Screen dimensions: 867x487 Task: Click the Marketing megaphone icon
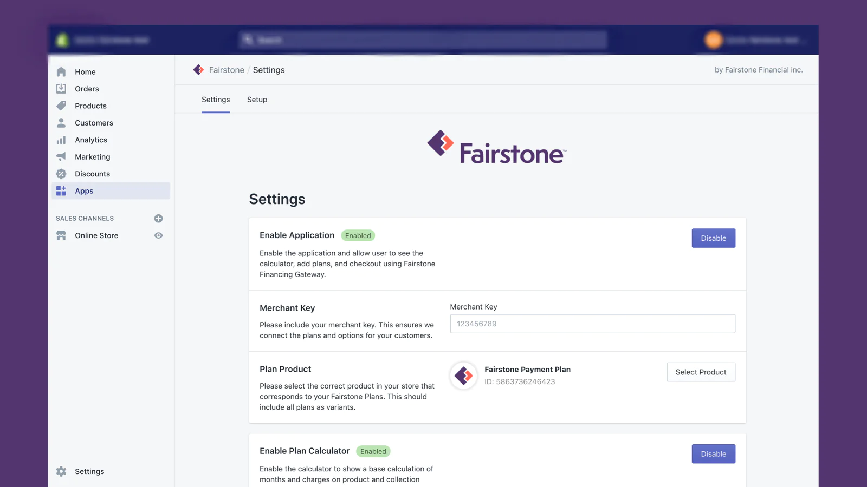[x=61, y=157]
